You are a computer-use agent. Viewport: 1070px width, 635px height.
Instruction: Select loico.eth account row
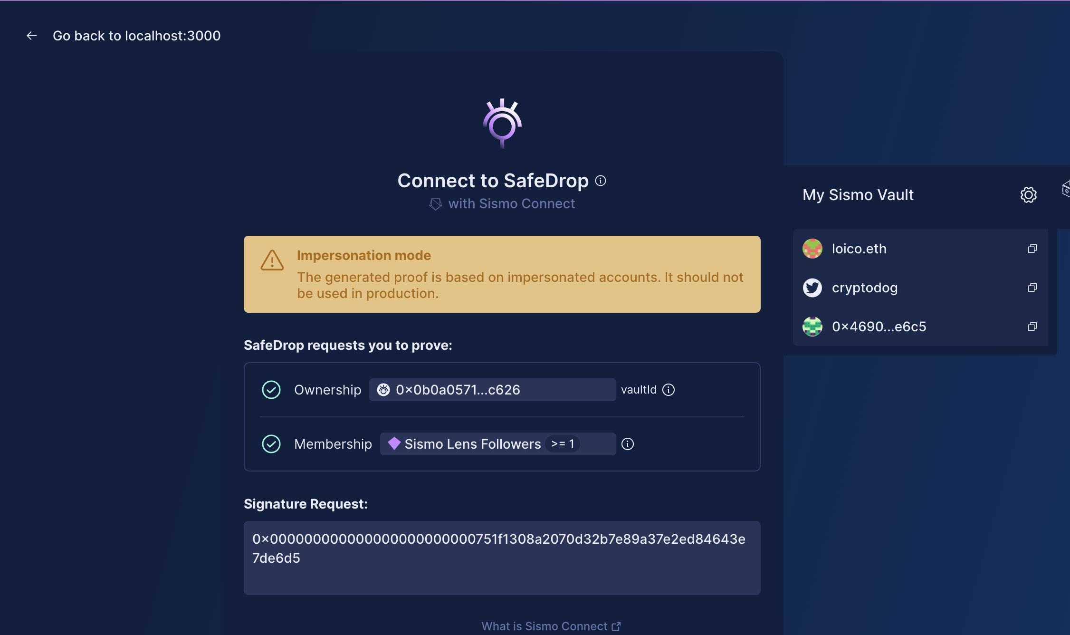coord(920,249)
